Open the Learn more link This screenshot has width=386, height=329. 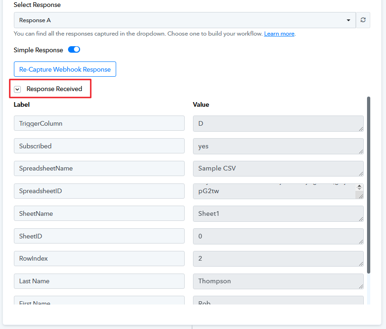(x=279, y=34)
